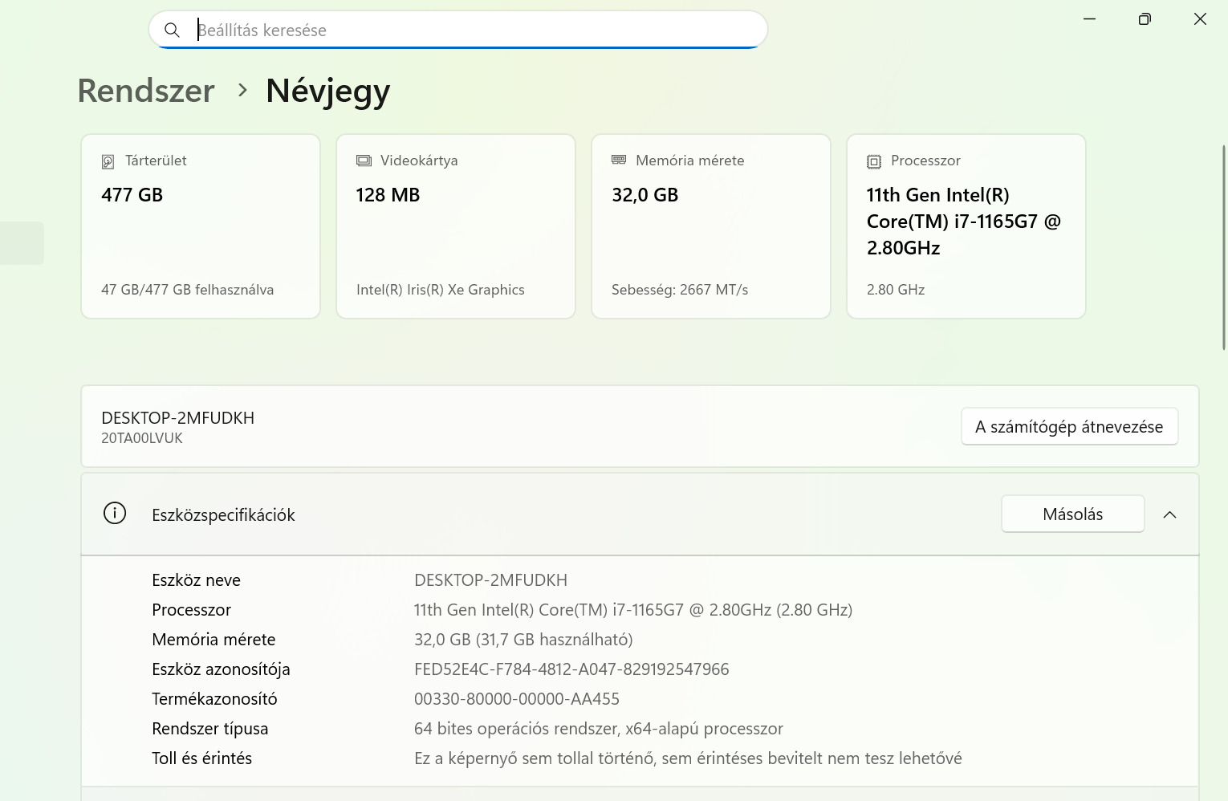Click the Videokártya graphics card icon

[x=364, y=161]
